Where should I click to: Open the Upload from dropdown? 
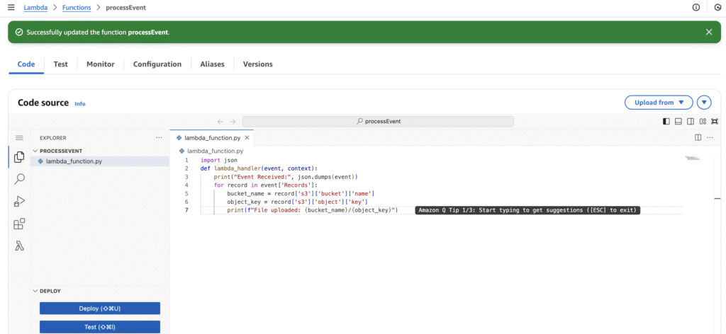pos(659,103)
